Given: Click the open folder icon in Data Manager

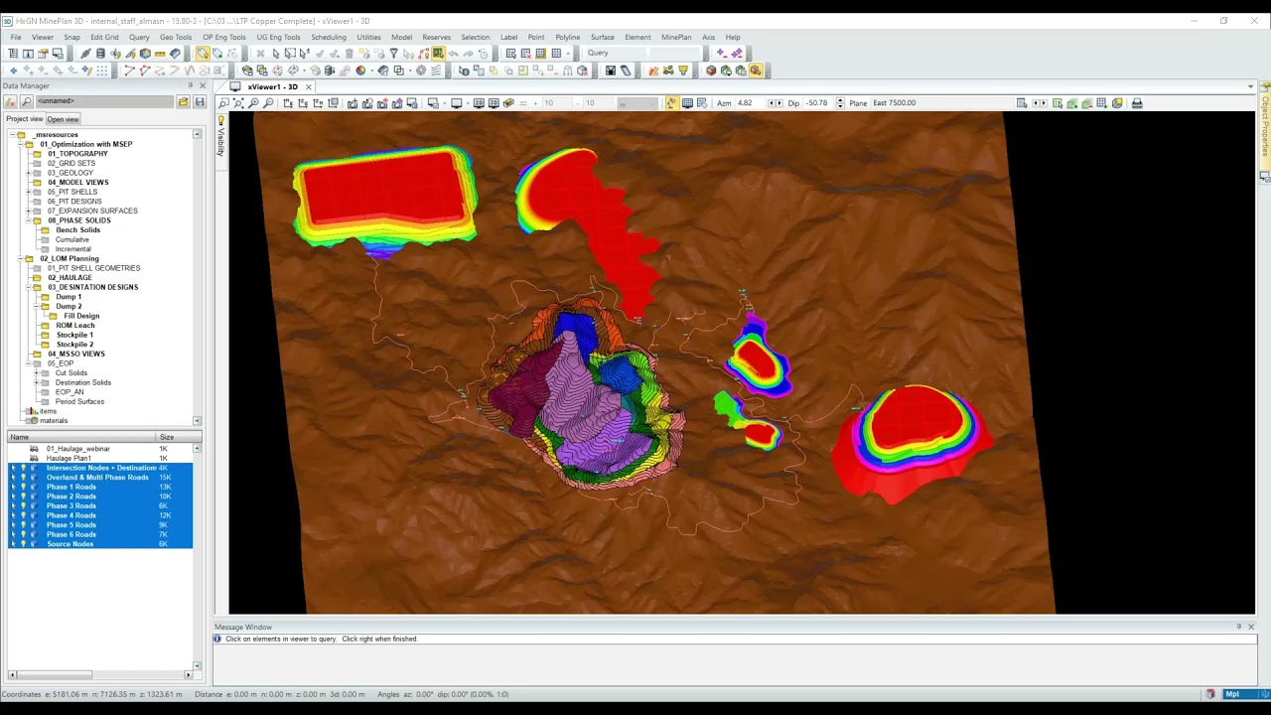Looking at the screenshot, I should click(183, 102).
